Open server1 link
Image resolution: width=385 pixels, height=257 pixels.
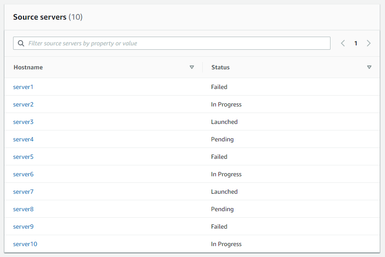pyautogui.click(x=23, y=87)
